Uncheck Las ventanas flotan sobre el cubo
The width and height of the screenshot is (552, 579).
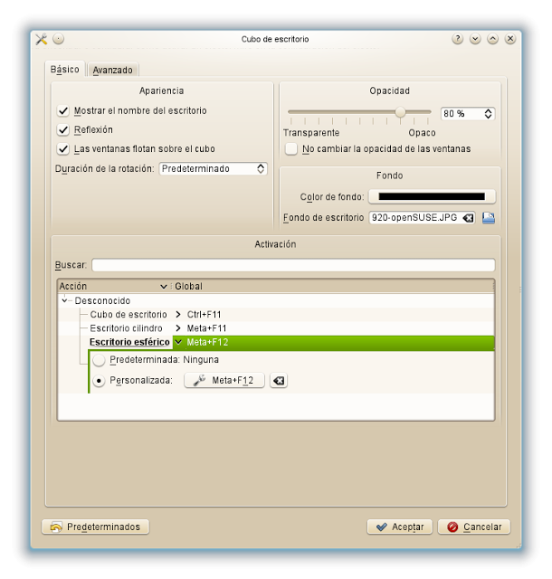63,149
